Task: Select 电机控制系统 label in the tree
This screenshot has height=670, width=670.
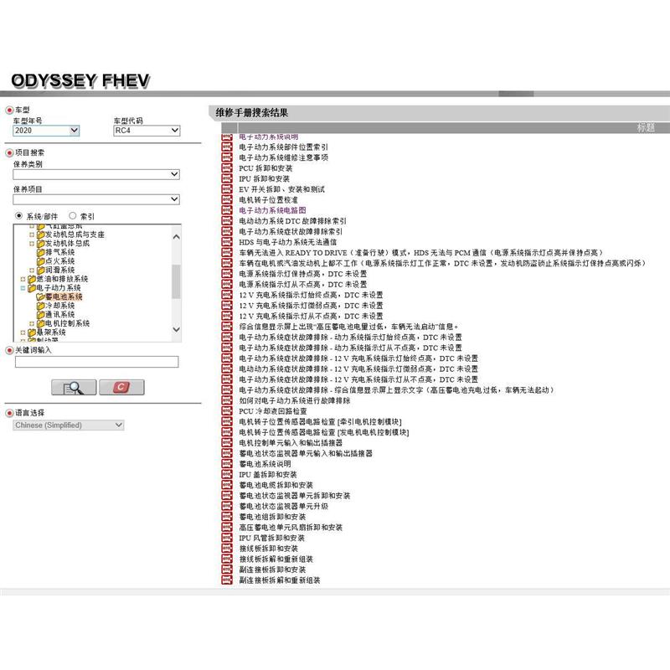Action: point(68,323)
